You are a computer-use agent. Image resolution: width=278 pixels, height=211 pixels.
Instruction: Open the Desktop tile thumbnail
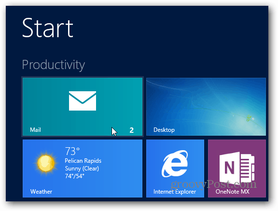pyautogui.click(x=206, y=107)
